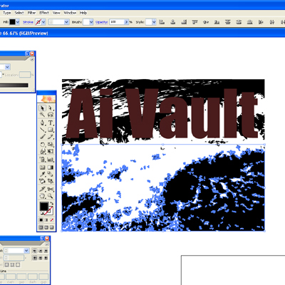285x285 pixels.
Task: Open the Style dropdown
Action: [x=154, y=22]
